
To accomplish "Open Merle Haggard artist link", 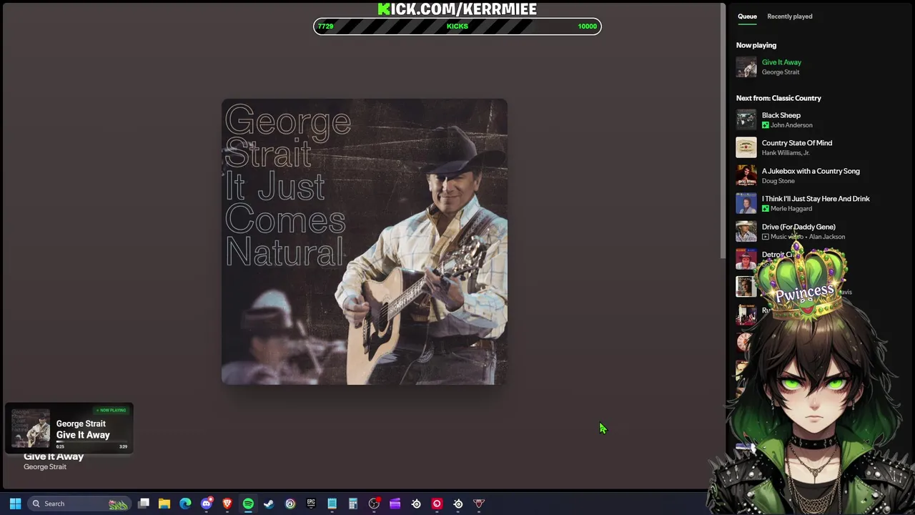I will point(791,209).
